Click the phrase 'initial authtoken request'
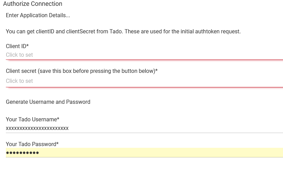This screenshot has height=188, width=283. [210, 32]
